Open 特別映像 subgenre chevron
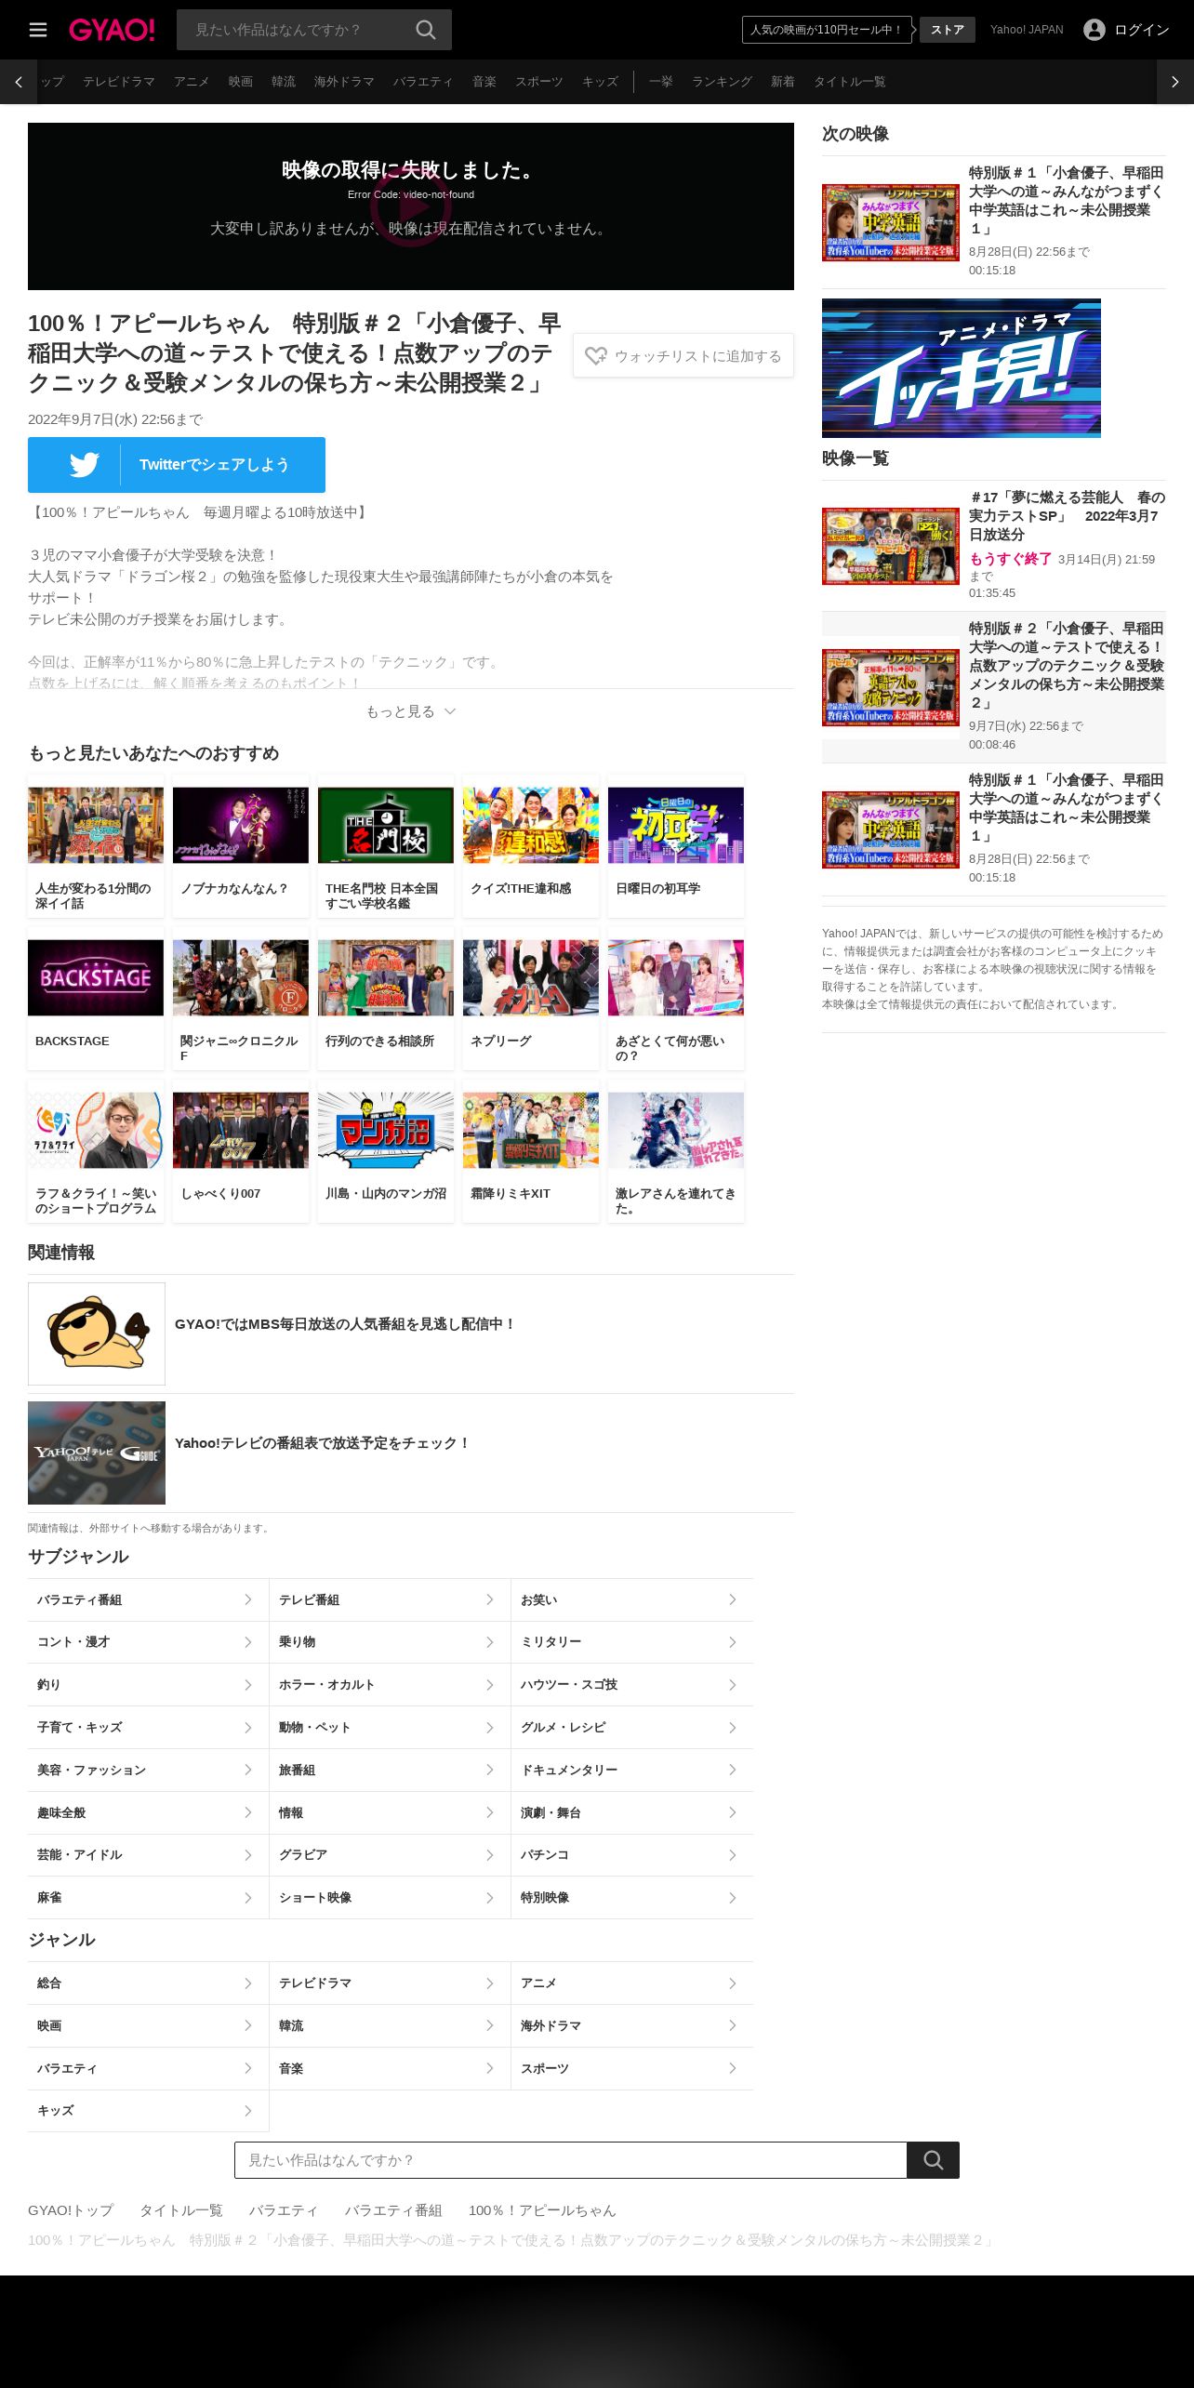This screenshot has width=1194, height=2388. point(732,1898)
